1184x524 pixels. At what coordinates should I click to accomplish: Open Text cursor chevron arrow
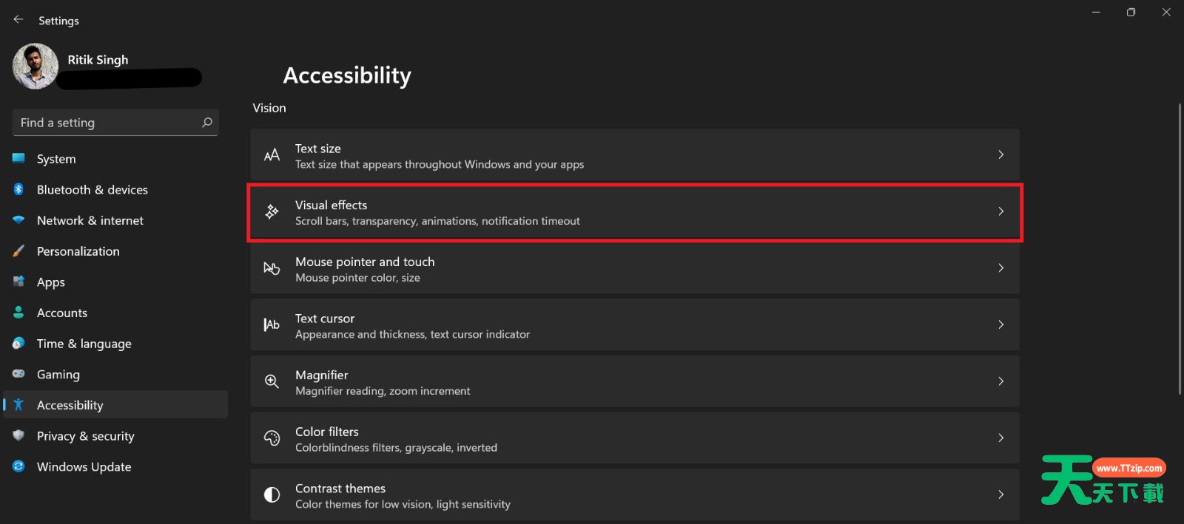click(1000, 325)
